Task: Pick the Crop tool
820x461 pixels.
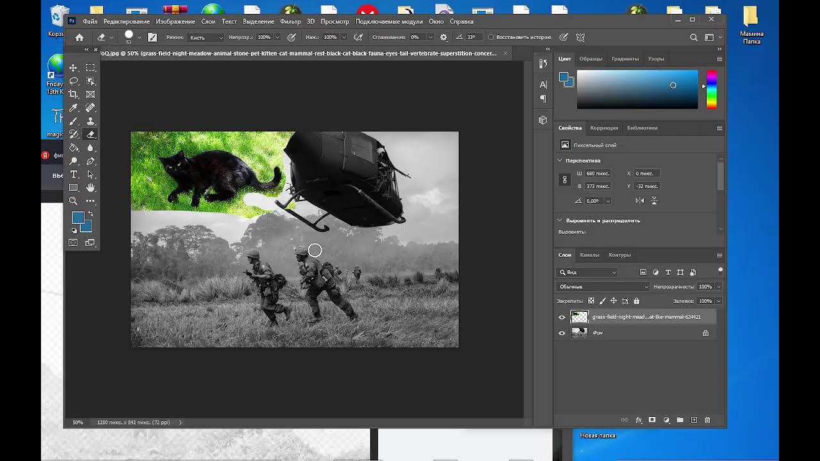Action: coord(74,94)
